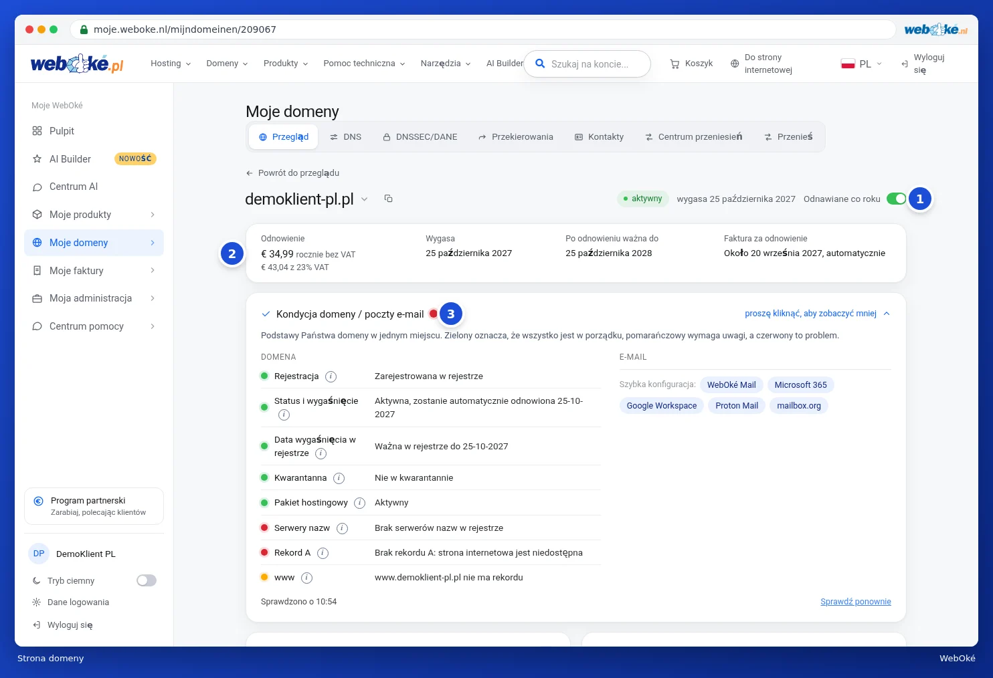The image size is (993, 678).
Task: Expand the demoklient-pl.pl domain chevron
Action: (365, 199)
